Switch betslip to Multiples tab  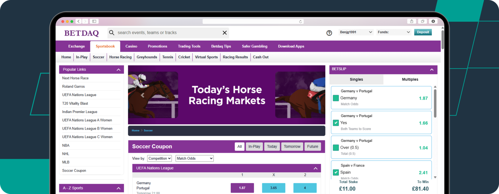coord(410,80)
